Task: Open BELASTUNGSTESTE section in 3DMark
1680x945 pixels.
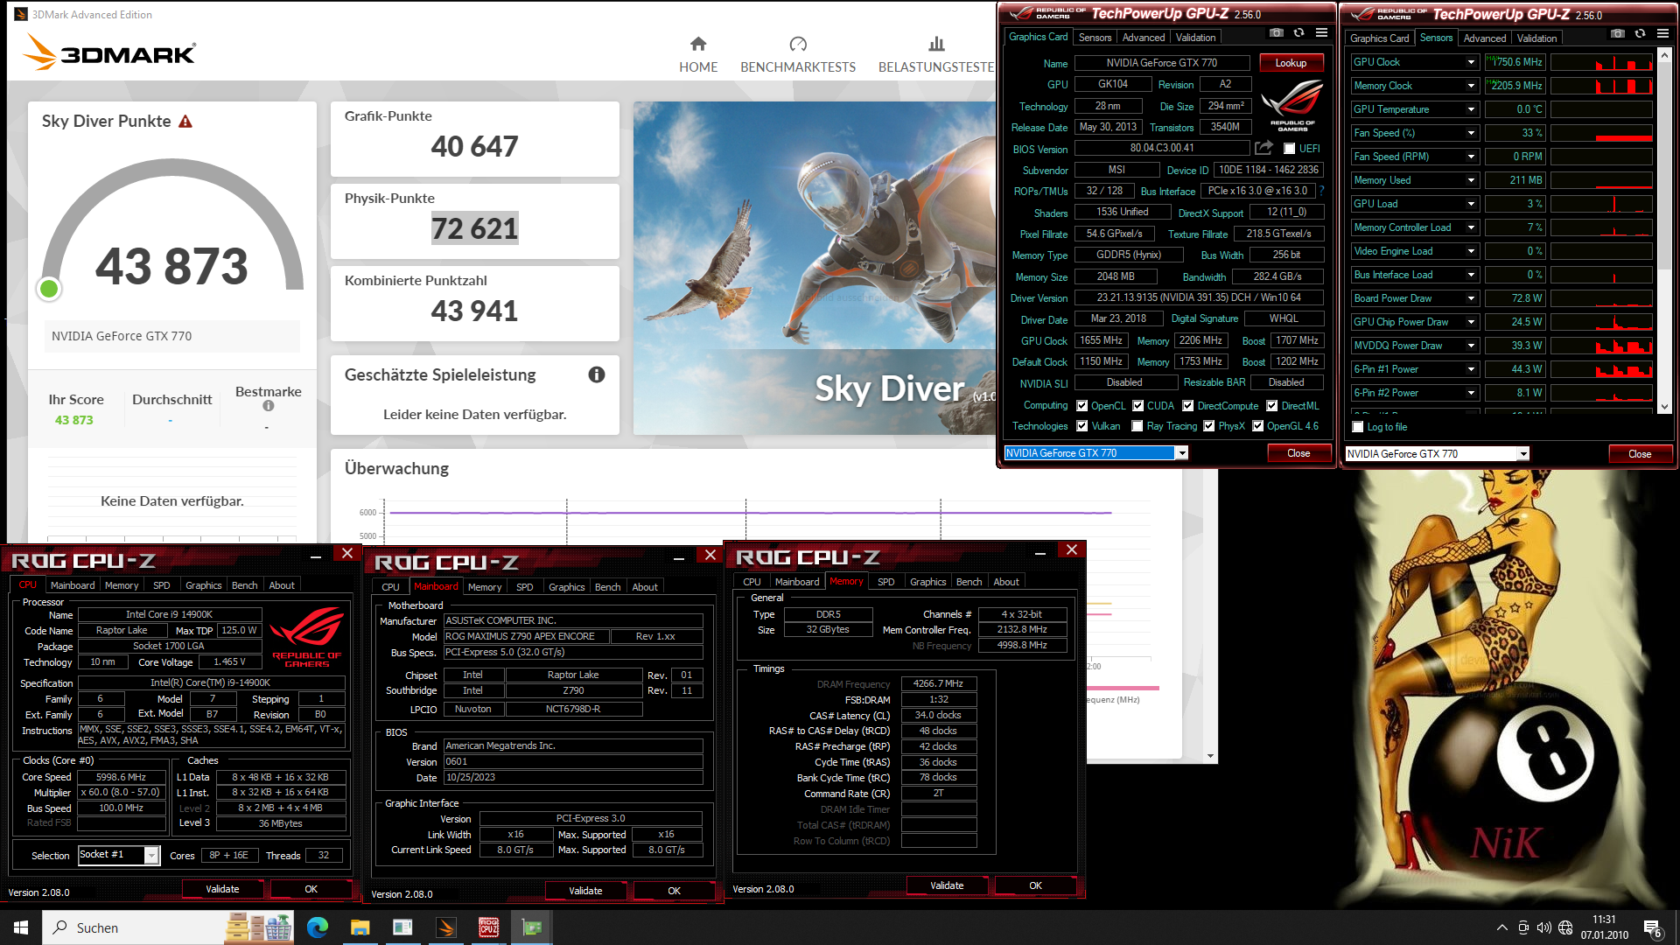Action: pyautogui.click(x=936, y=55)
